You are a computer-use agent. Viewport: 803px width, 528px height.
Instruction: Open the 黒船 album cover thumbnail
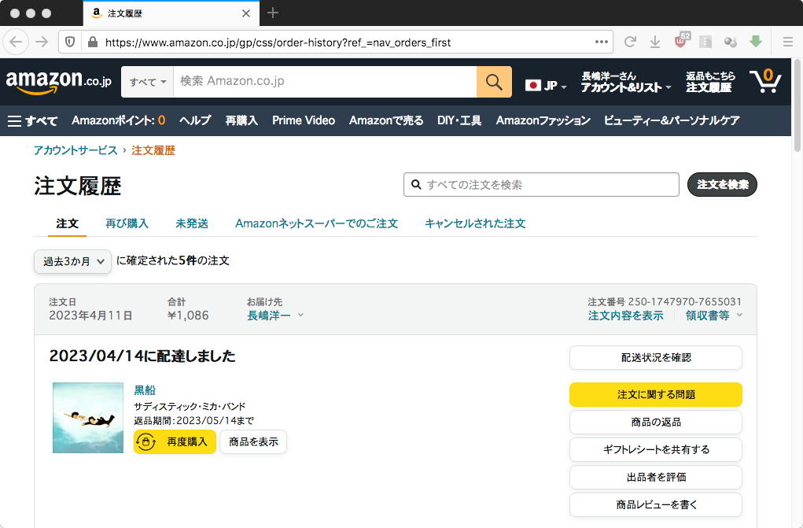88,418
